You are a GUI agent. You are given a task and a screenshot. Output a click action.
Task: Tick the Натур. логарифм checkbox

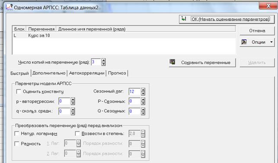point(17,134)
